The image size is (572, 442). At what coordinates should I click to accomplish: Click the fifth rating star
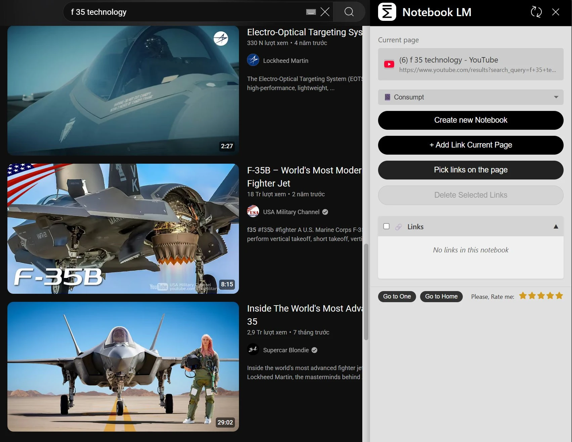tap(559, 296)
